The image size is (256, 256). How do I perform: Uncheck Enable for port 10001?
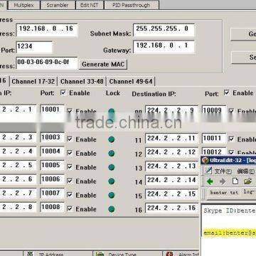[x=70, y=111]
